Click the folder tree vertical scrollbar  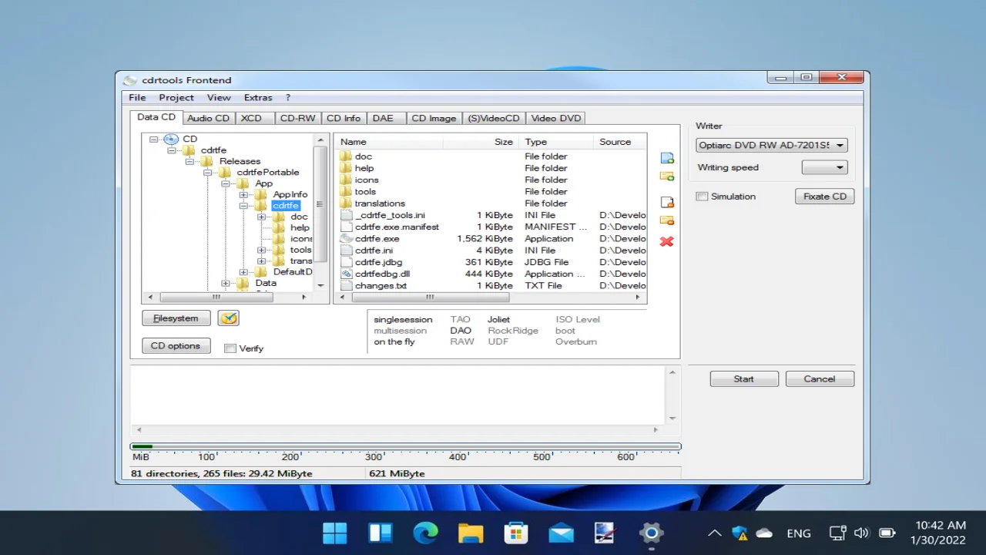pos(320,212)
